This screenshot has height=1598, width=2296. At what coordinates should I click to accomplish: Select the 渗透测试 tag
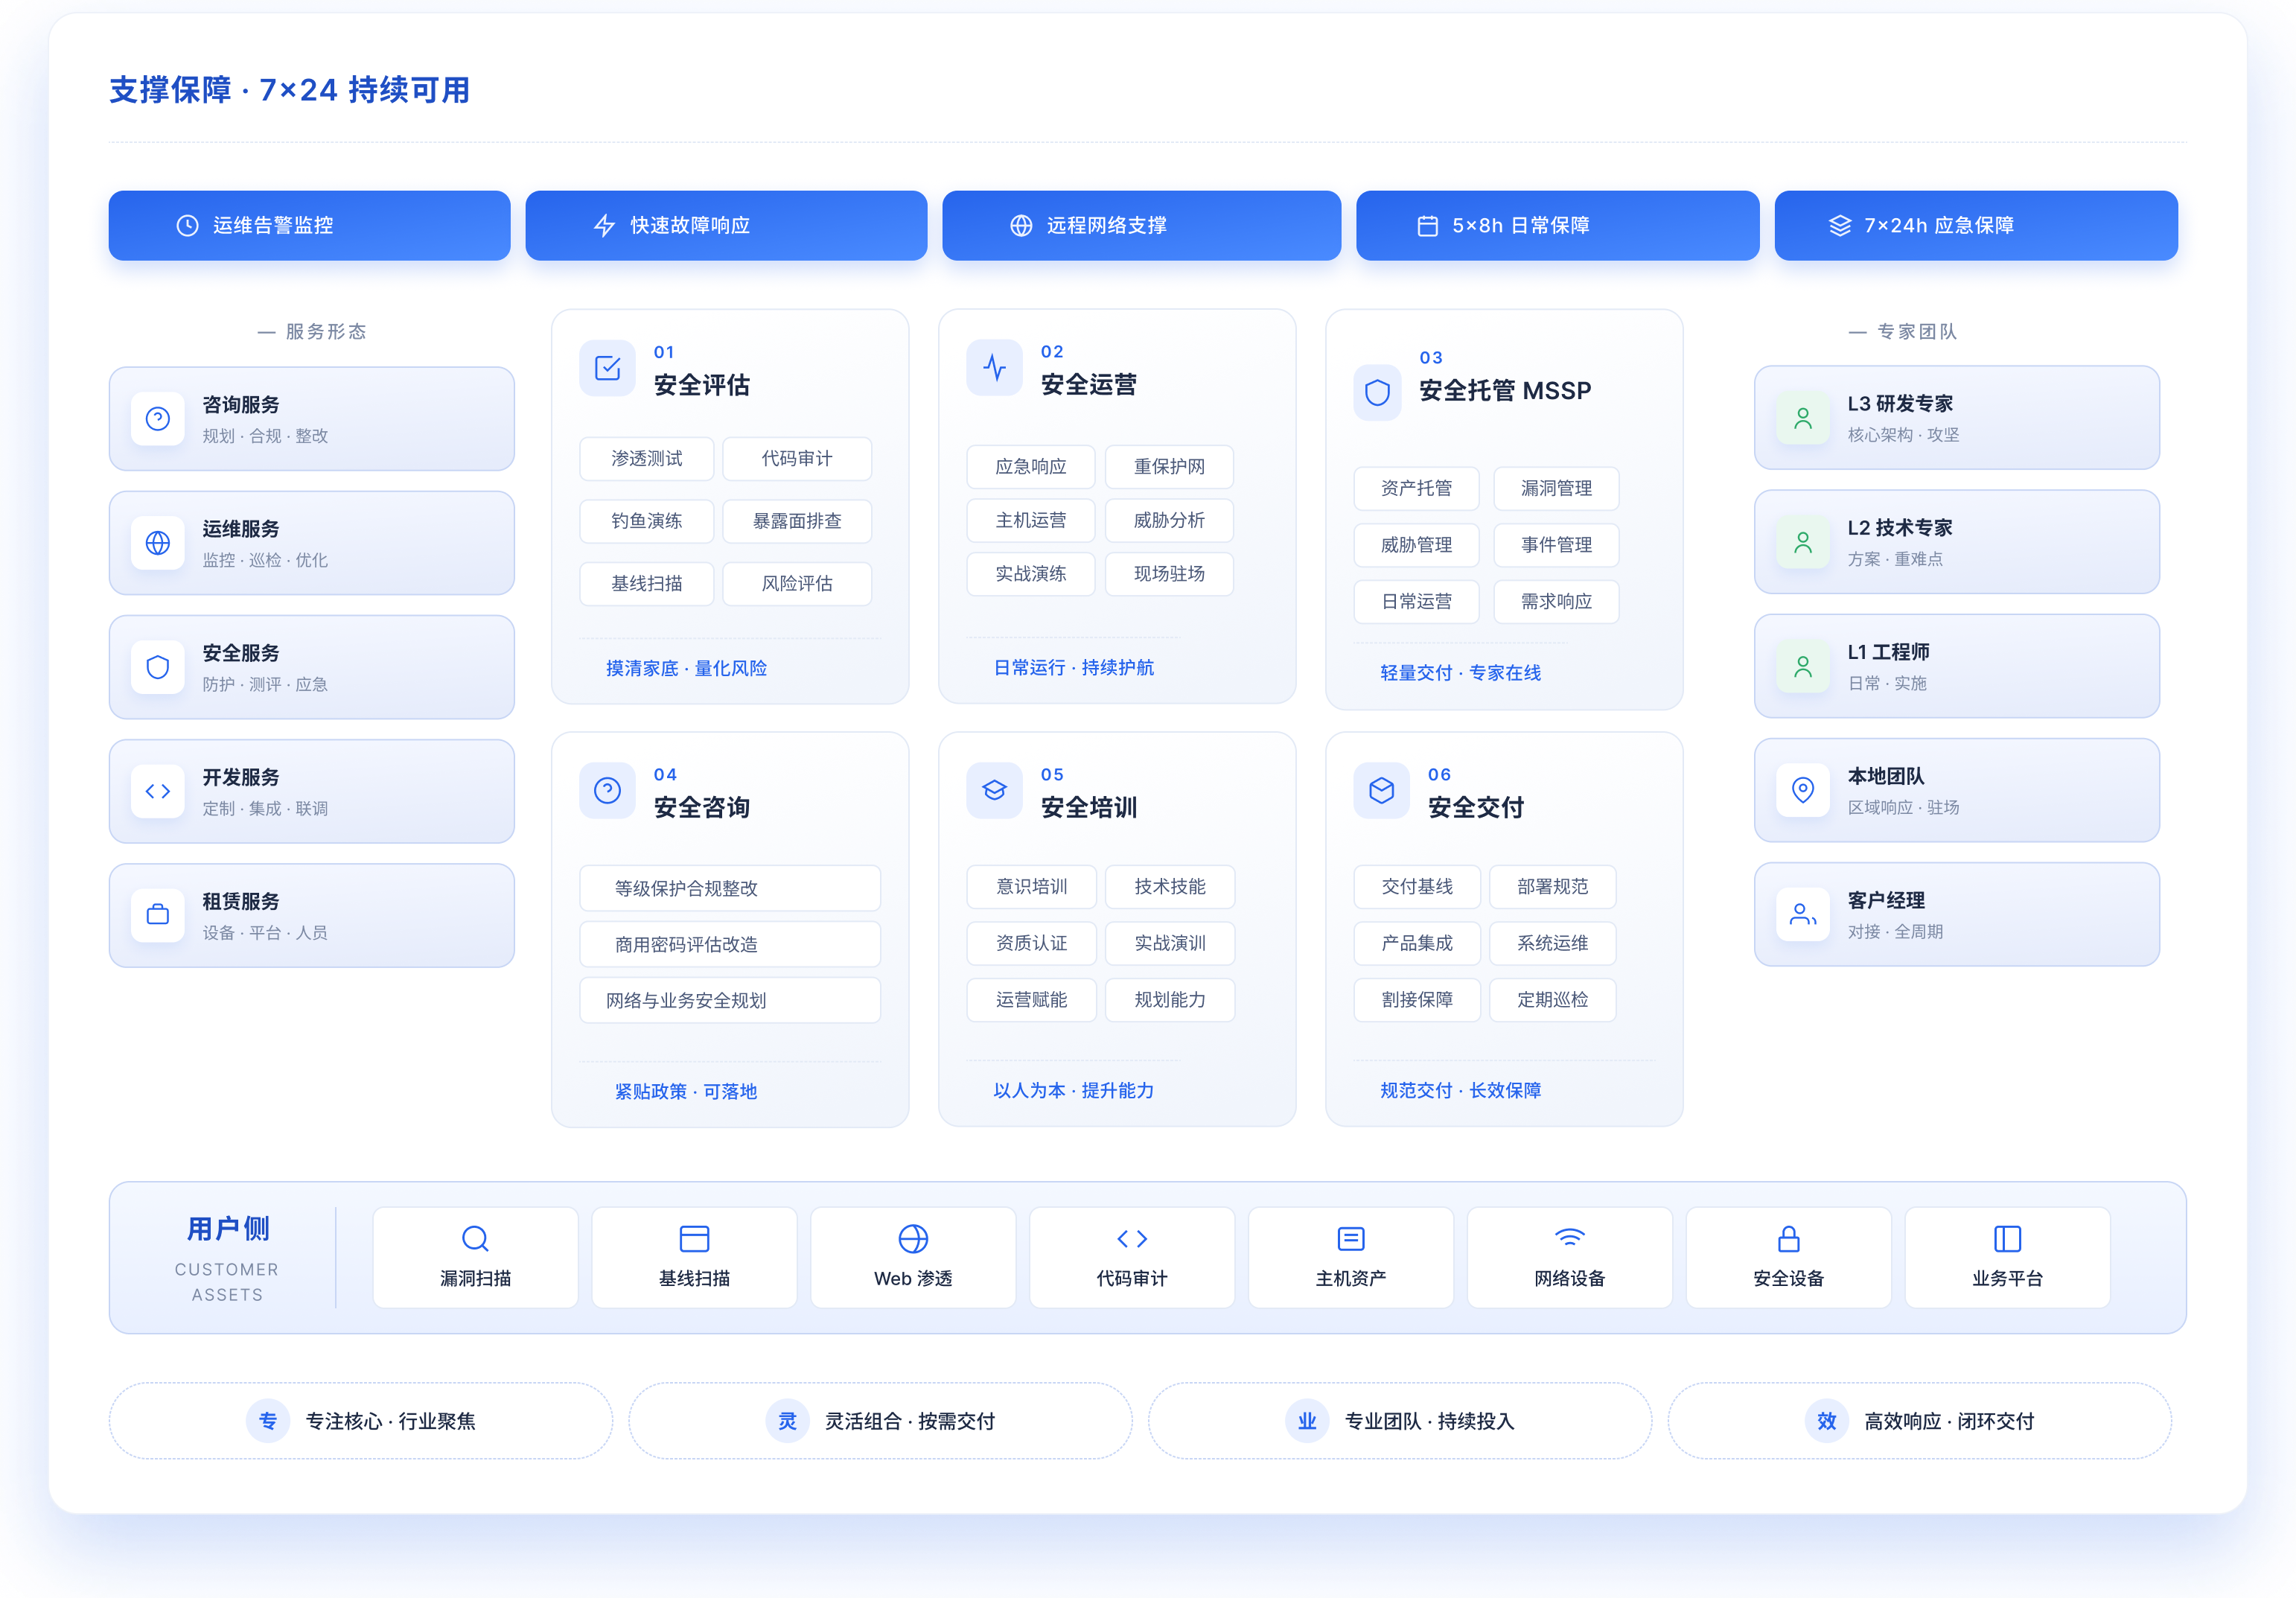point(647,459)
